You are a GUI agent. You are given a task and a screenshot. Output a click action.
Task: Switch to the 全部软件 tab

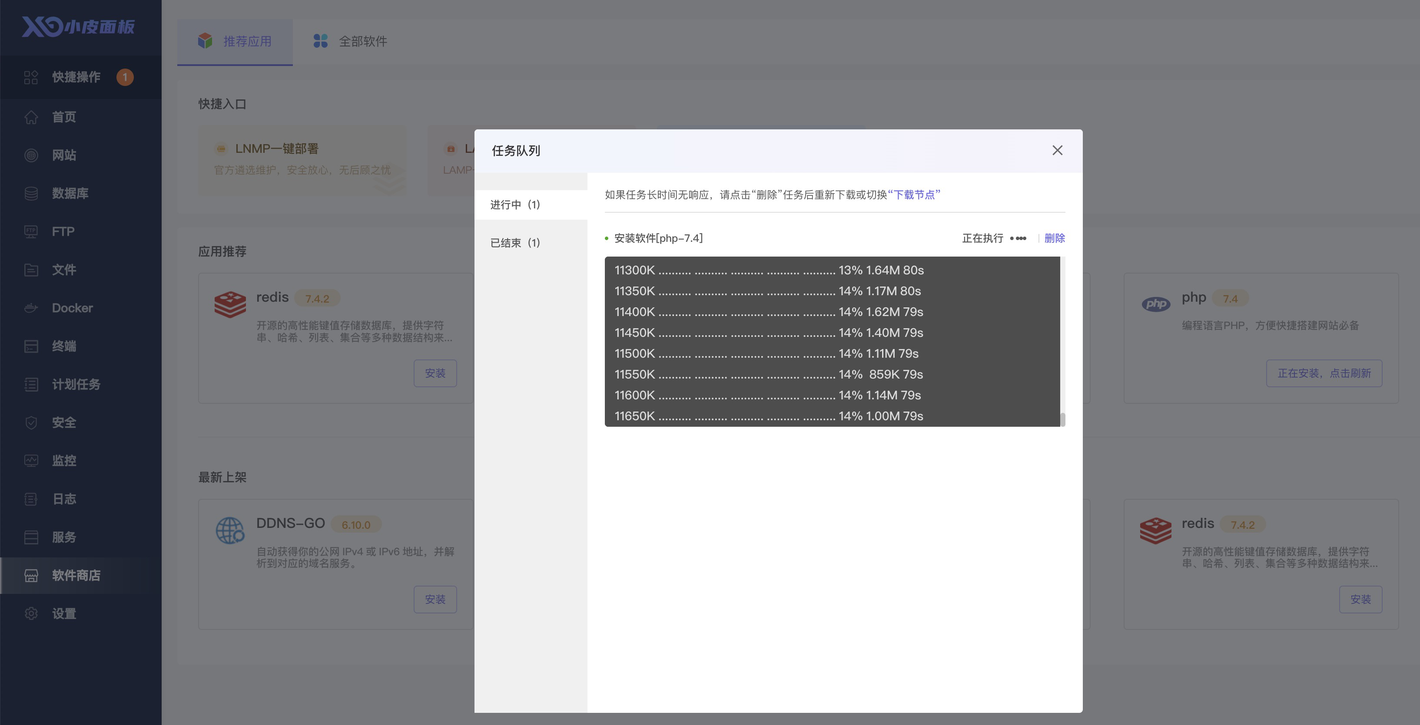pos(350,41)
